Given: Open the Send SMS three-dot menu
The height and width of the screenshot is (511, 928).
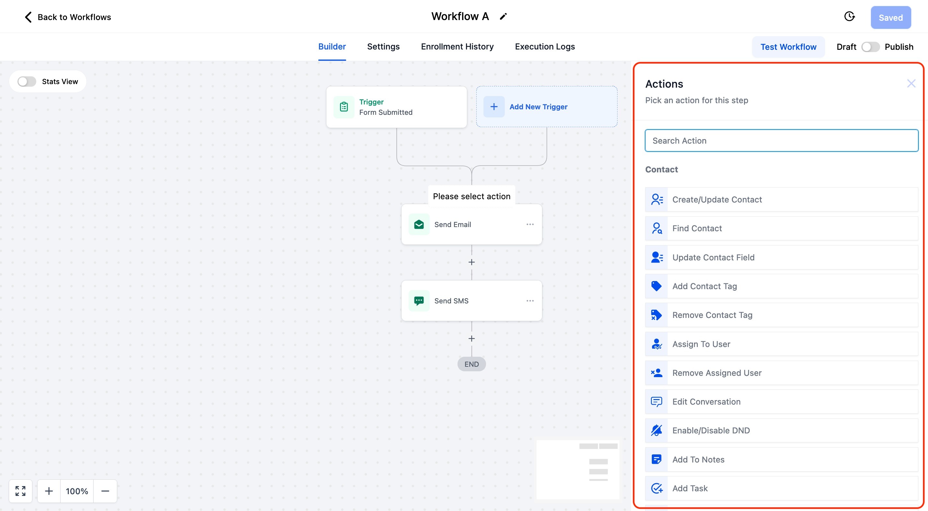Looking at the screenshot, I should [x=530, y=301].
